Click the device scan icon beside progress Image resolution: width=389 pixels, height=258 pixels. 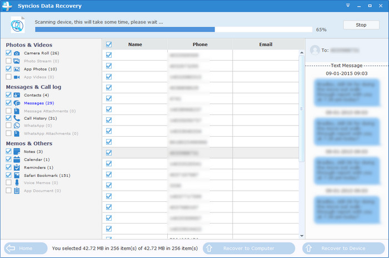[17, 25]
